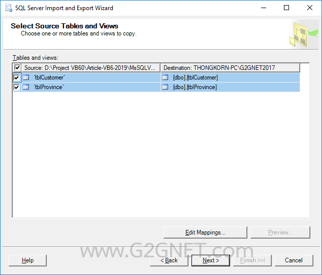Click the Finish >>| button
This screenshot has height=275, width=322.
(x=252, y=260)
